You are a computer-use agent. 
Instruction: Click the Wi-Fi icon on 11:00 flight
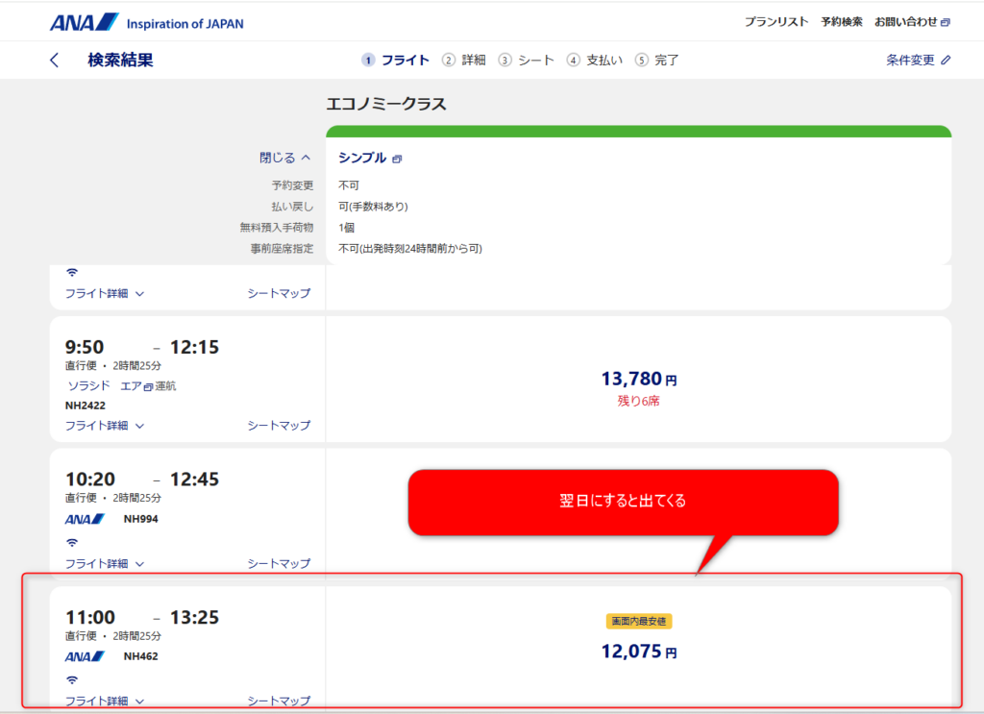[71, 679]
